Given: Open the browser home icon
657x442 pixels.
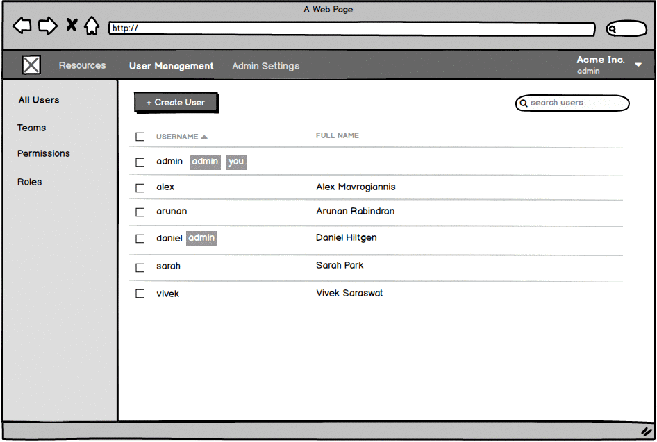Looking at the screenshot, I should coord(92,26).
